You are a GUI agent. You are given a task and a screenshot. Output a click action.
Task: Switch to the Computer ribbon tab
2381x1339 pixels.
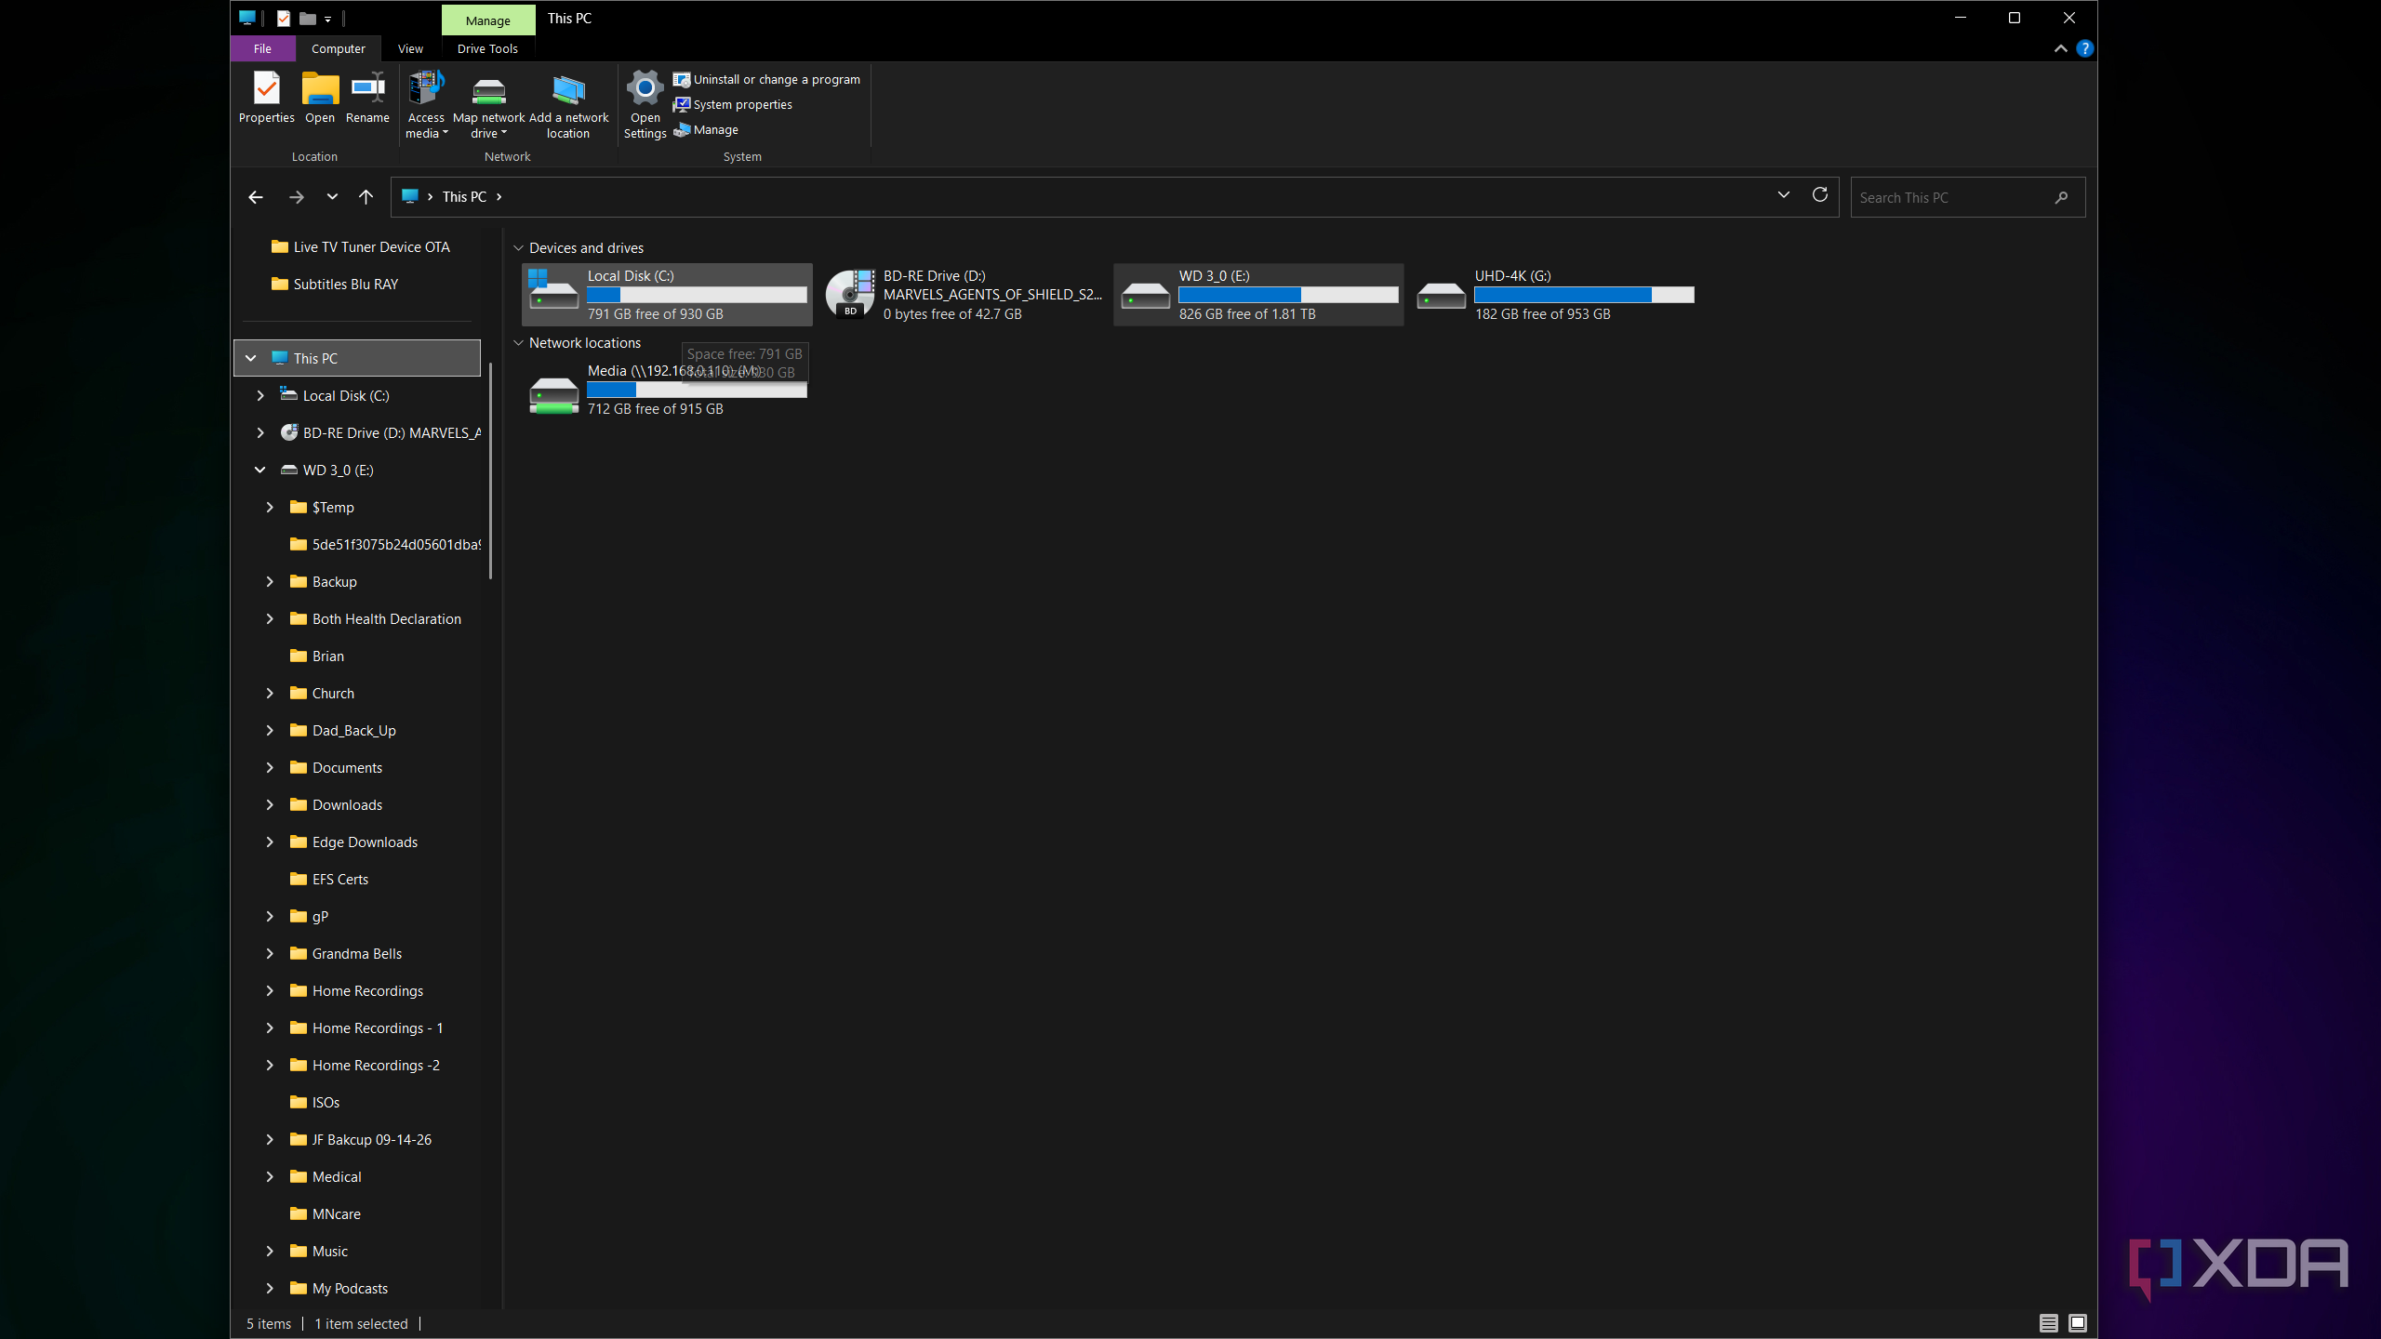click(339, 48)
